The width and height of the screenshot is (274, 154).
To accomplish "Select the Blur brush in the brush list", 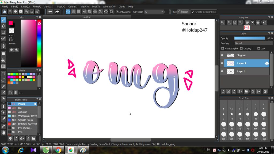I will coord(20,108).
